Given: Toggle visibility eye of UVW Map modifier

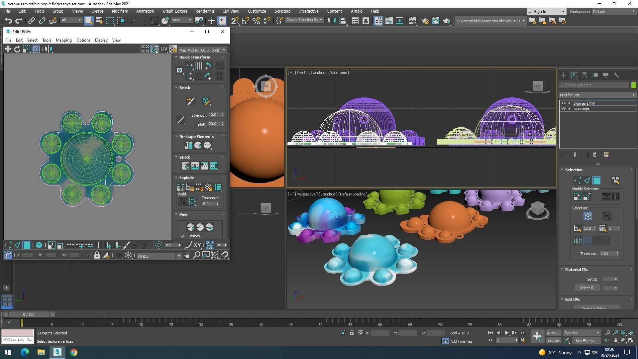Looking at the screenshot, I should [563, 109].
